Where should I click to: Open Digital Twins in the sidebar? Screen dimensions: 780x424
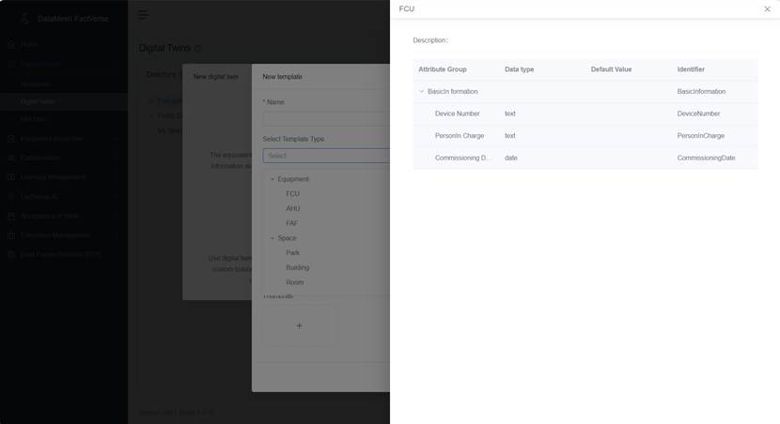pos(38,101)
